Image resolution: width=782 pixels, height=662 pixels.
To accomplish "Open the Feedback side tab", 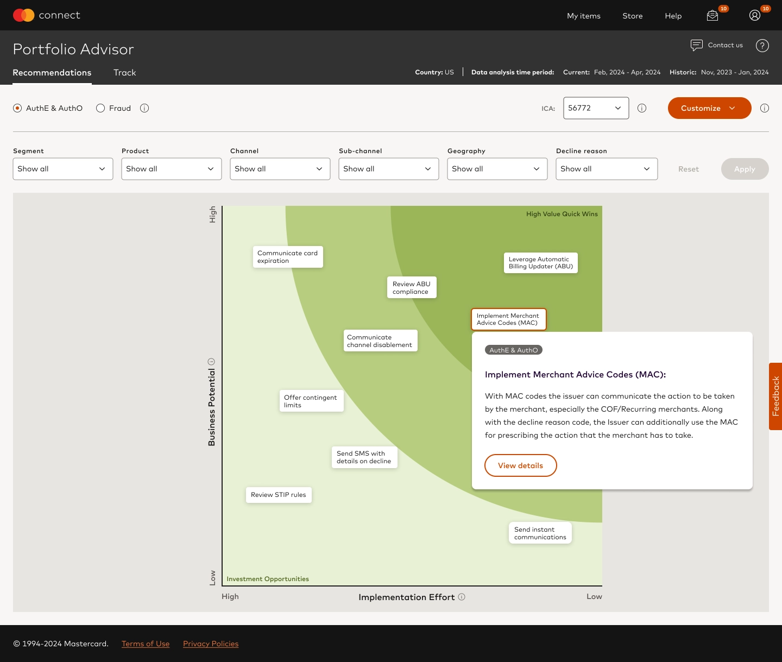I will point(775,396).
